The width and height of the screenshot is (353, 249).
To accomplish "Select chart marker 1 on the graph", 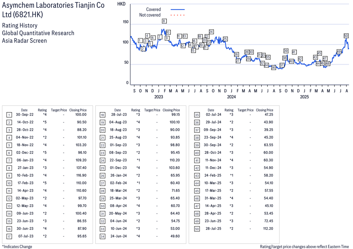I will [x=140, y=41].
